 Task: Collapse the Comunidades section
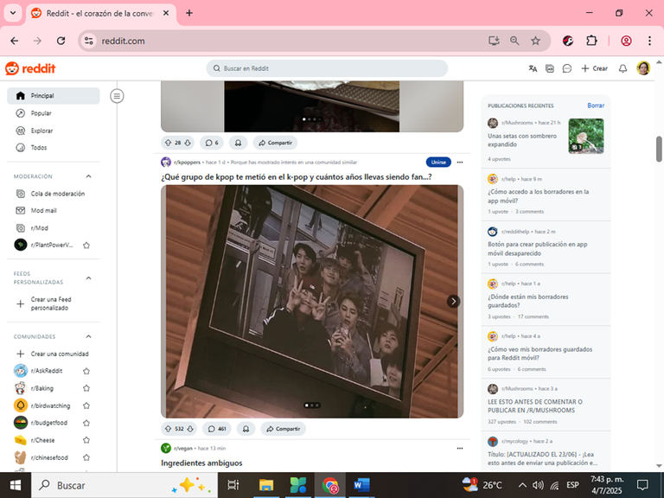tap(88, 336)
